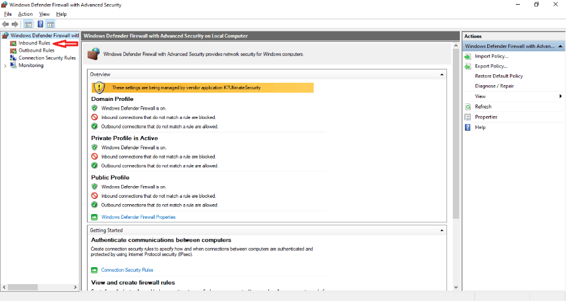Toggle Show/Hide Console Tree toolbar icon
The height and width of the screenshot is (301, 566).
coord(28,24)
